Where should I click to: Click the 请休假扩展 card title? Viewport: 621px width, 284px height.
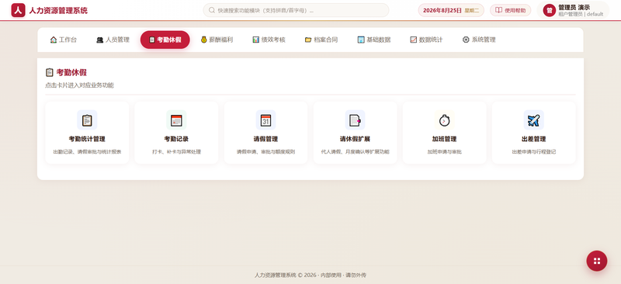[x=355, y=139]
